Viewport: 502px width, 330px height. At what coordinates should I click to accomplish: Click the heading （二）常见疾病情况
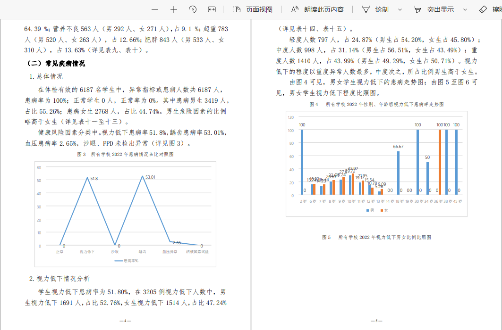click(56, 63)
